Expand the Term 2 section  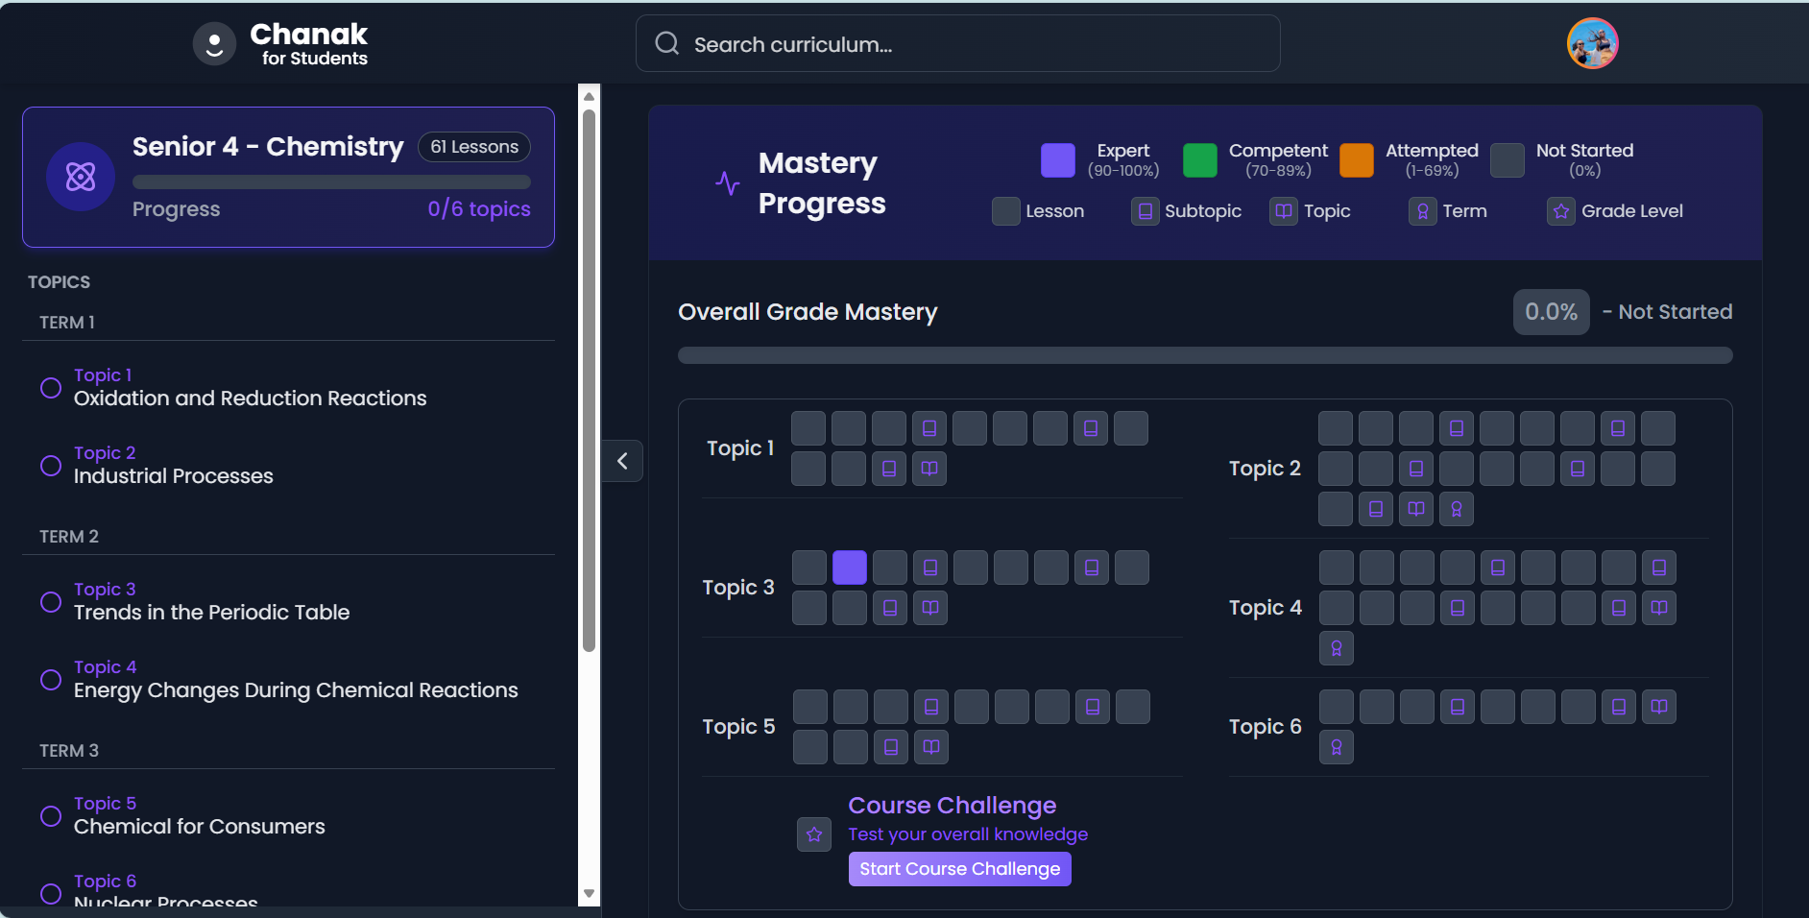click(68, 536)
